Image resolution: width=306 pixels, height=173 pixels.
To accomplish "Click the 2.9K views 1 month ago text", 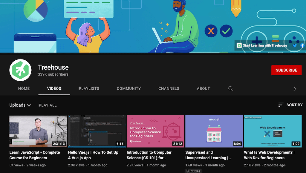I will [146, 165].
